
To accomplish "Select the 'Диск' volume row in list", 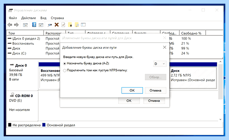I will coord(16,48).
